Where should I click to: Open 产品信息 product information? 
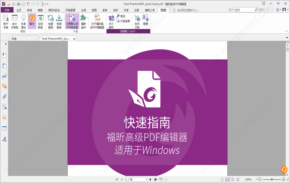tap(123, 21)
